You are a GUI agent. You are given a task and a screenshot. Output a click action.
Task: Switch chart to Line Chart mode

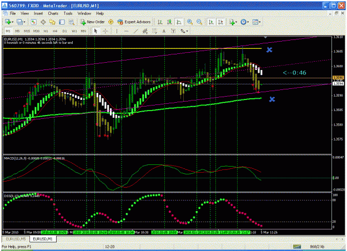click(179, 22)
